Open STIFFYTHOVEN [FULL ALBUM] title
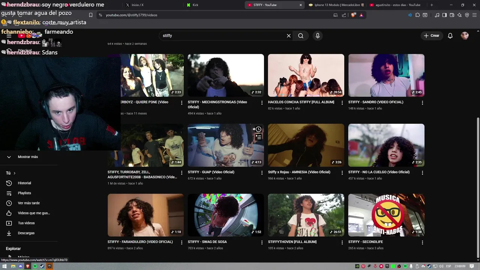This screenshot has height=270, width=480. pos(292,242)
